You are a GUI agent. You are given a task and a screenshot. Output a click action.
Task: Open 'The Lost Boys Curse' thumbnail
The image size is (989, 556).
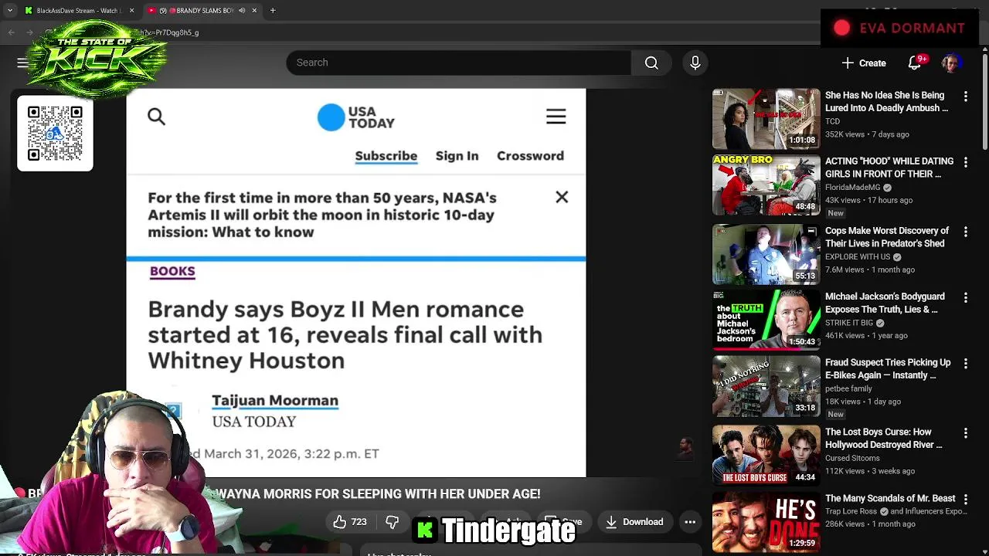[x=766, y=454]
